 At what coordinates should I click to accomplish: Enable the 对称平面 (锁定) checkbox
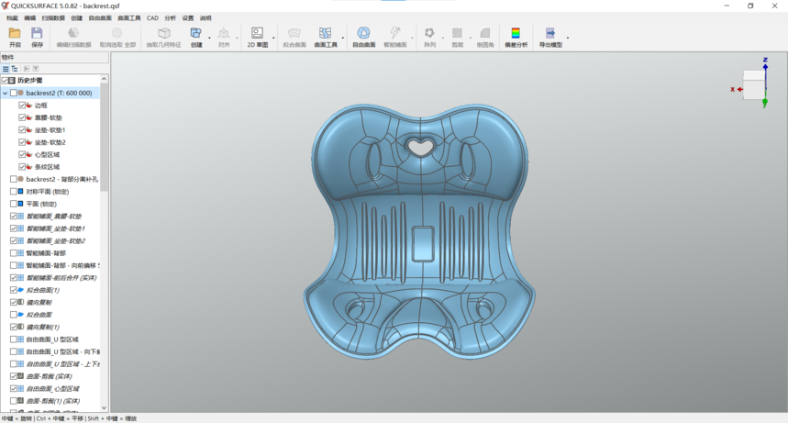(x=14, y=192)
